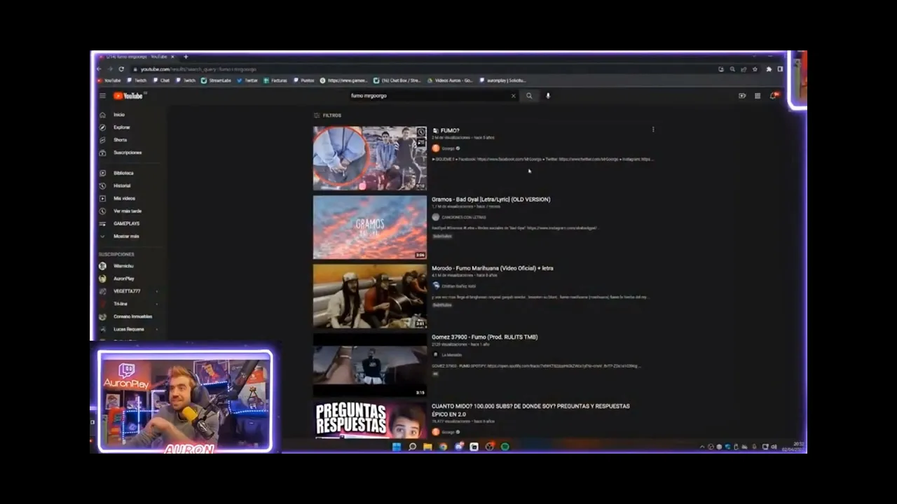Open Chrome from the taskbar

point(443,447)
